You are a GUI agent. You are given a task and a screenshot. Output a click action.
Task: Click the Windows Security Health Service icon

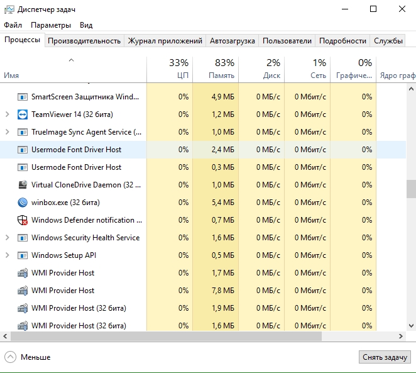[x=23, y=238]
